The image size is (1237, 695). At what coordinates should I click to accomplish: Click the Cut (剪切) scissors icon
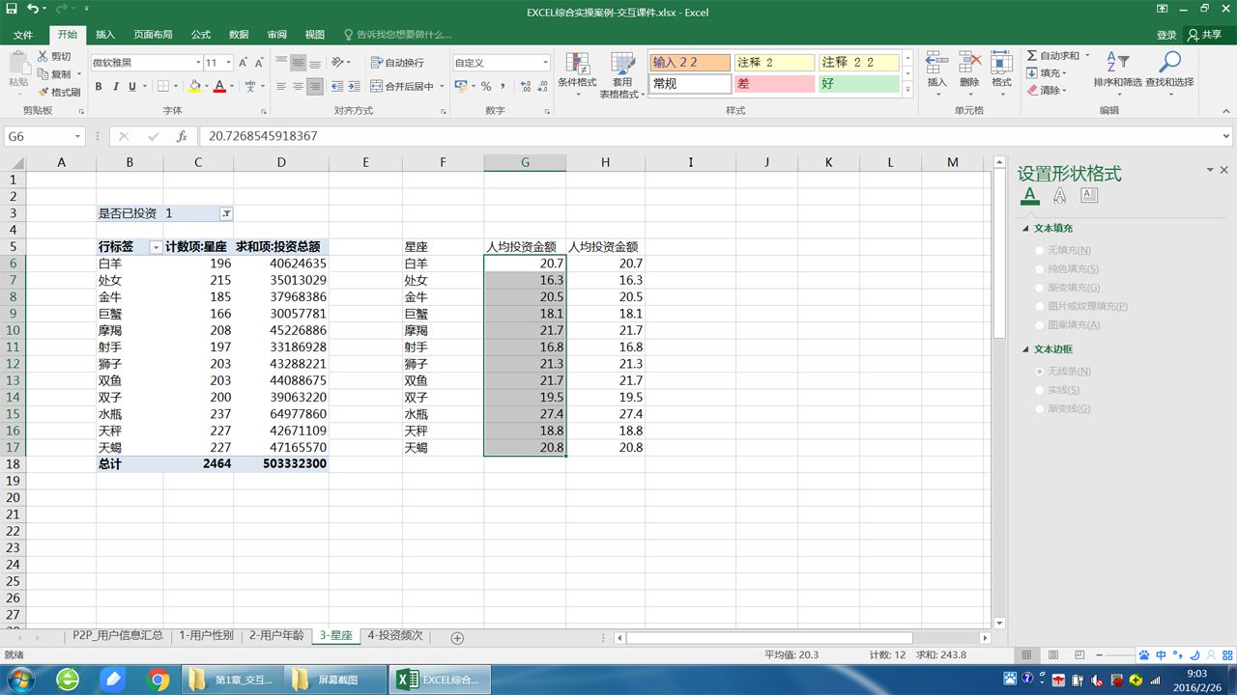click(43, 57)
